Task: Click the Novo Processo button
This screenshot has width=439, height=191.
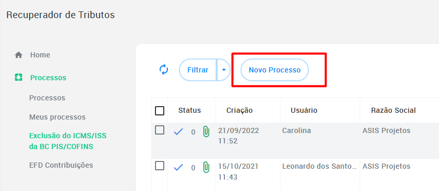Action: tap(275, 70)
